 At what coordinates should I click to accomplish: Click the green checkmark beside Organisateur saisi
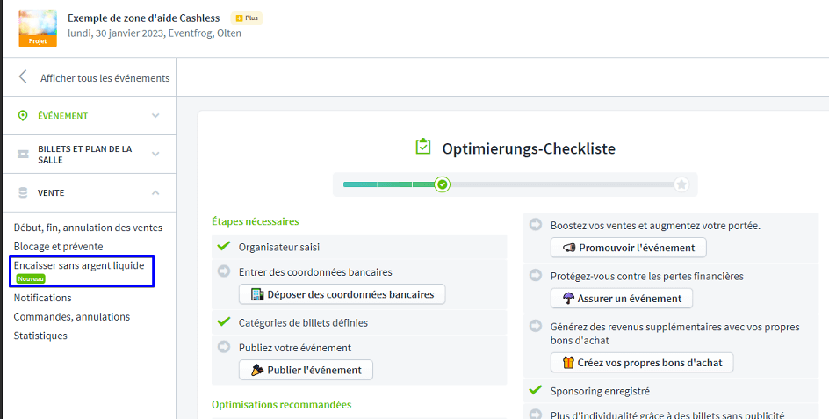[224, 247]
